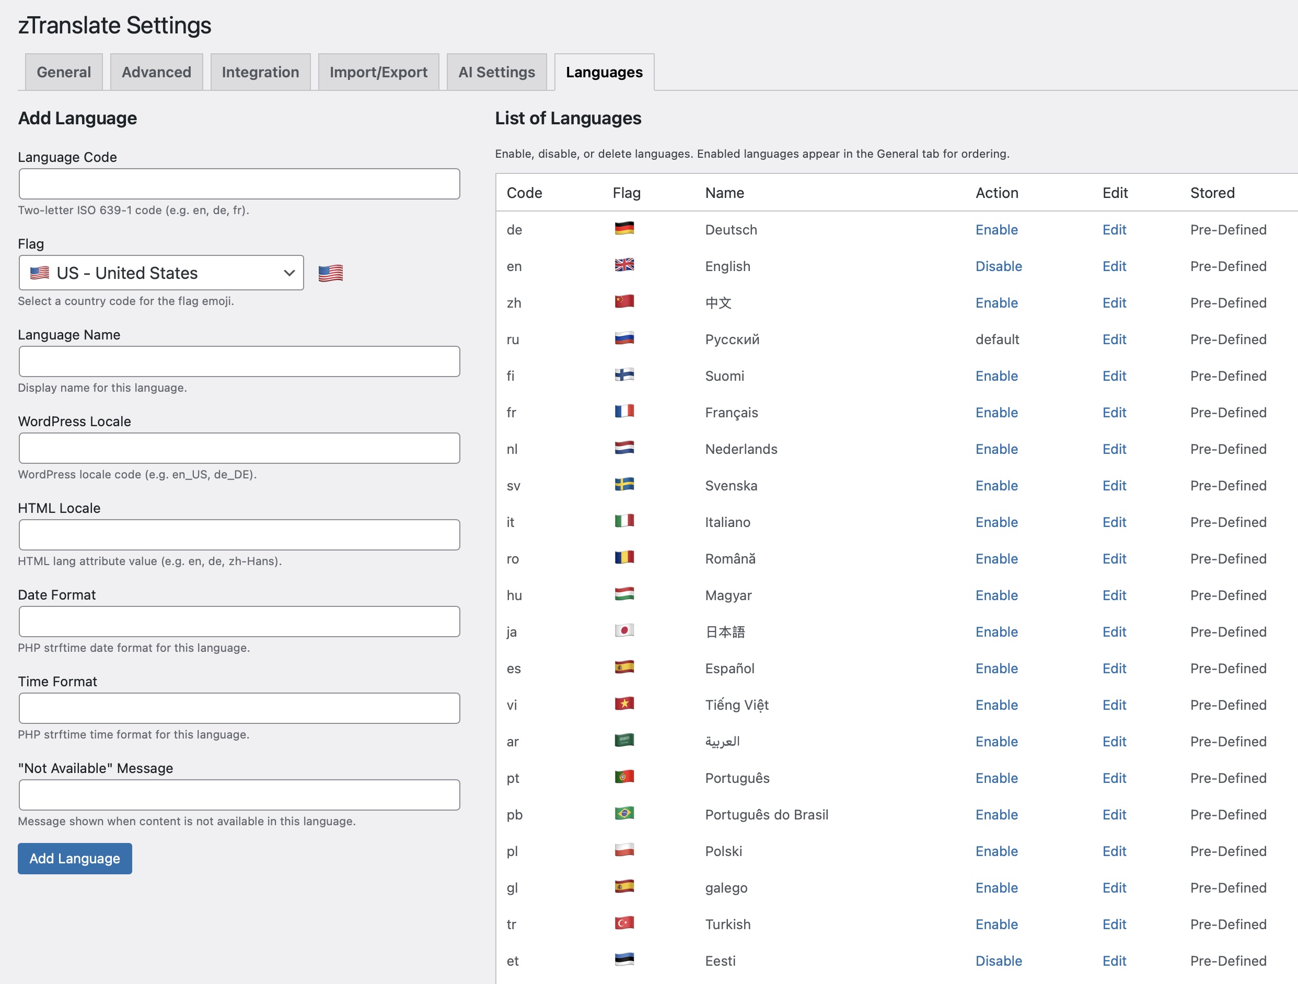Click the China flag in the zh row
Image resolution: width=1298 pixels, height=984 pixels.
pyautogui.click(x=624, y=301)
